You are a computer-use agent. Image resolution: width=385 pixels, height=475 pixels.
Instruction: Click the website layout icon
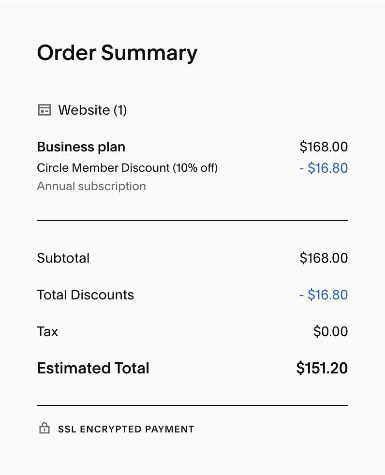tap(44, 110)
